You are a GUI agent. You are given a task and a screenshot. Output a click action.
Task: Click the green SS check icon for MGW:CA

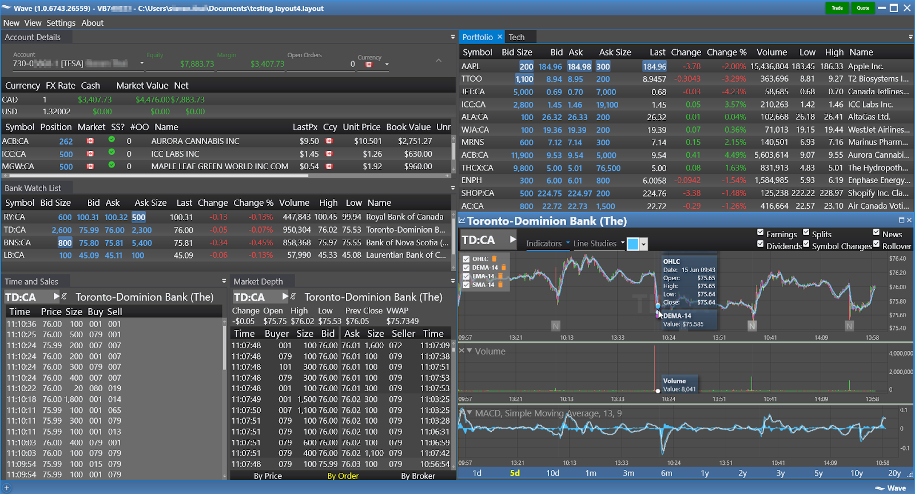[112, 165]
